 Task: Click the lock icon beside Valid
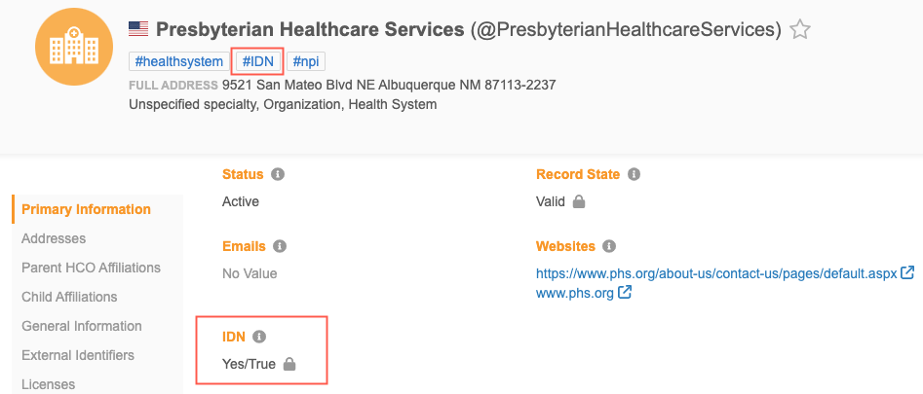[x=579, y=202]
